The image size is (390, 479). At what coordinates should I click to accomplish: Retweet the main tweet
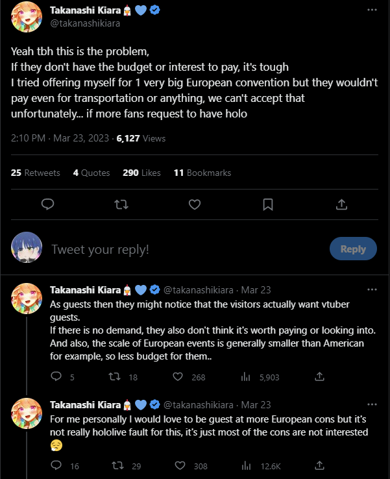[x=121, y=204]
